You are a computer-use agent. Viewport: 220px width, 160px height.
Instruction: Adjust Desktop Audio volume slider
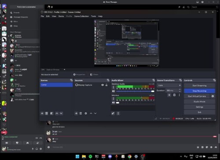135,91
